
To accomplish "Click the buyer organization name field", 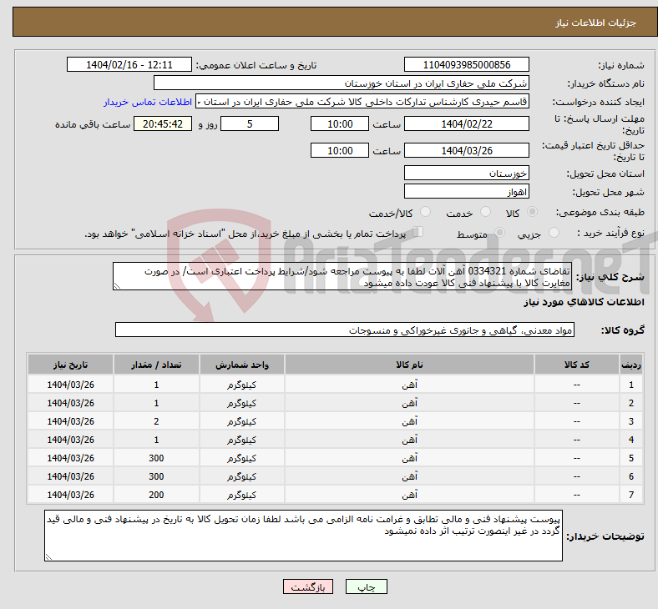I will [342, 83].
